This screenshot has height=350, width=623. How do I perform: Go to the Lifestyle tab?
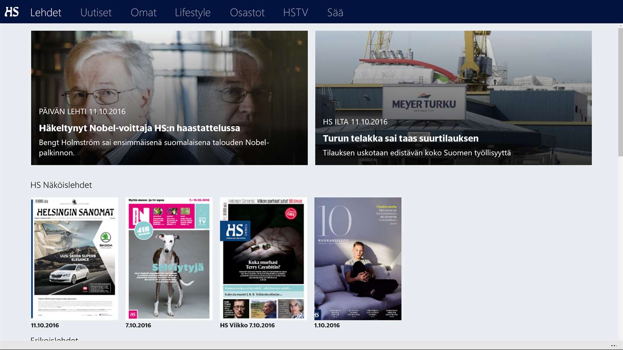(x=193, y=13)
